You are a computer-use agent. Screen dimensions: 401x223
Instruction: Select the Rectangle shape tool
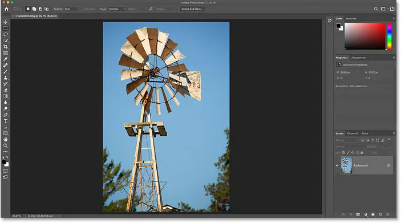5,133
